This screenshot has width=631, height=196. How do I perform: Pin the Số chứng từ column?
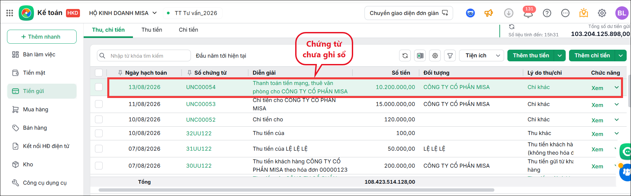(190, 73)
